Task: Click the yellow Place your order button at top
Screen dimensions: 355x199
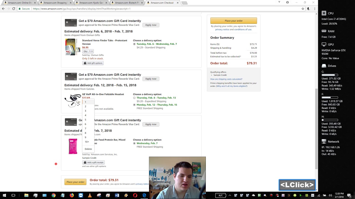Action: pos(234,21)
